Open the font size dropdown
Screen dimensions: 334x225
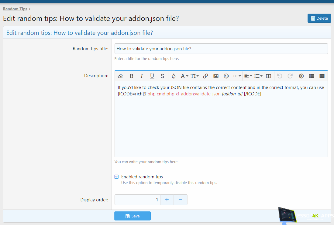[195, 76]
